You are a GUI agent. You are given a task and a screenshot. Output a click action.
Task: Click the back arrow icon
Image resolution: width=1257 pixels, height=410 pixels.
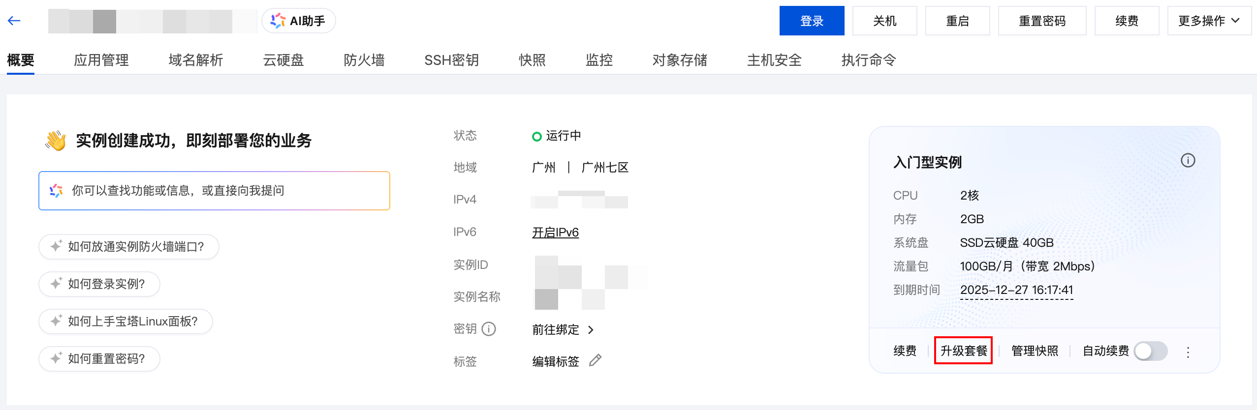14,21
